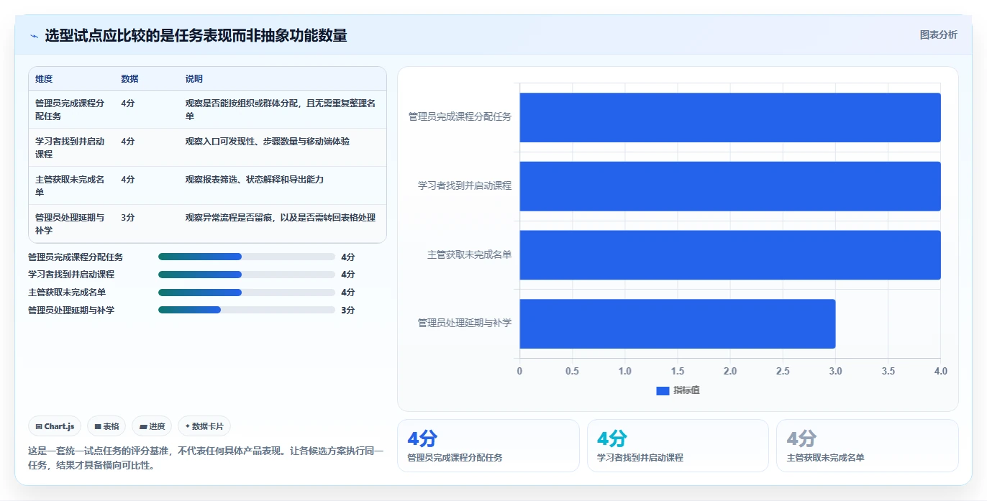This screenshot has width=987, height=501.
Task: Click table cell 学习者找到并启动课程
Action: [x=70, y=147]
